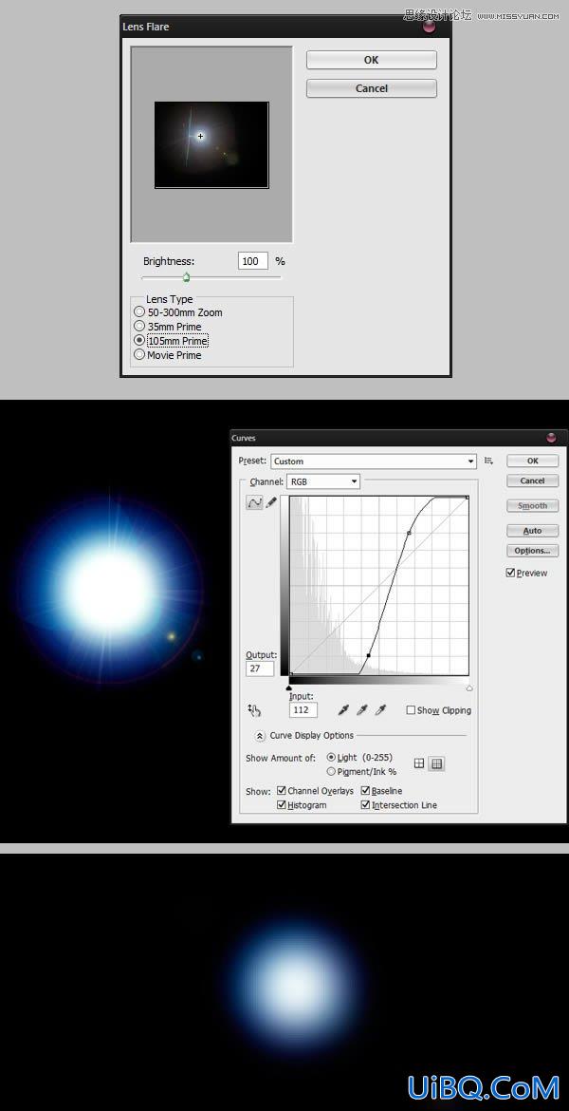
Task: Click the Brightness percentage input field
Action: point(253,261)
